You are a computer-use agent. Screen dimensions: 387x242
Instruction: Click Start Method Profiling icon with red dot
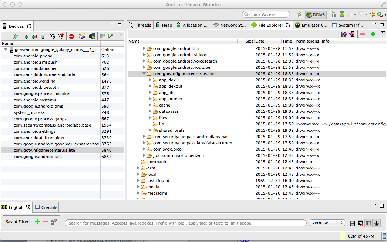[61, 36]
